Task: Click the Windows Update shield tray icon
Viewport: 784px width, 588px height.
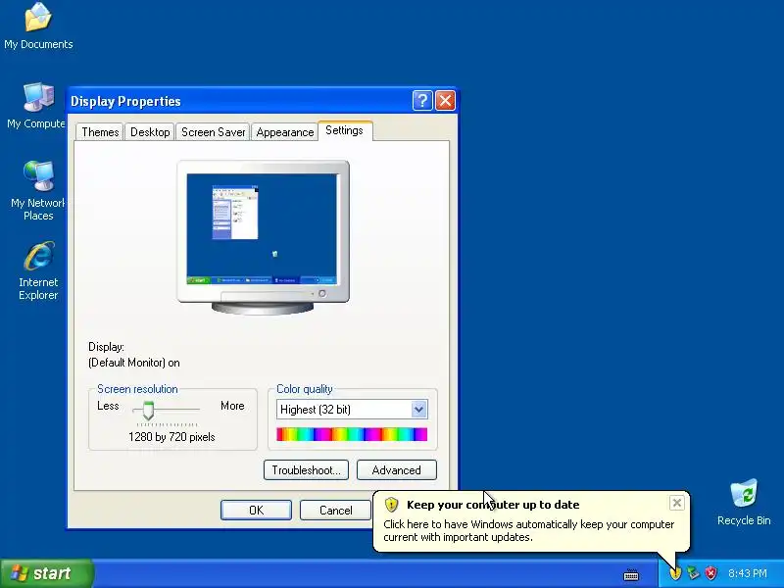Action: (x=675, y=573)
